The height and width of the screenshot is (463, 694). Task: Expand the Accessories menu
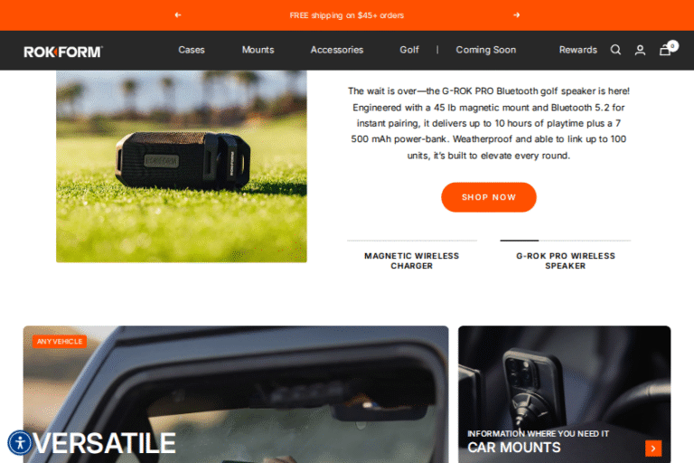[337, 50]
